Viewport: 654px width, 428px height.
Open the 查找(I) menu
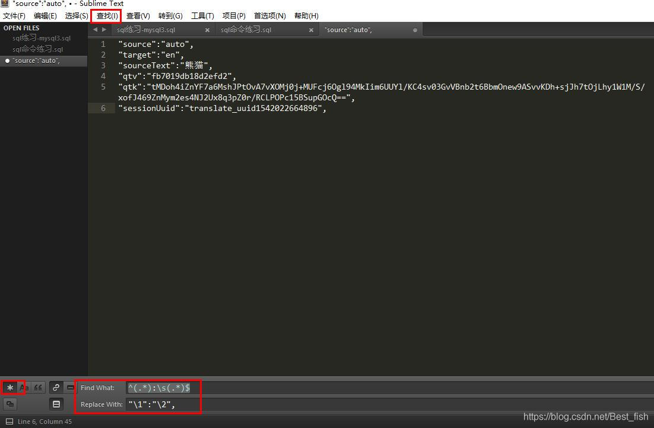tap(107, 16)
